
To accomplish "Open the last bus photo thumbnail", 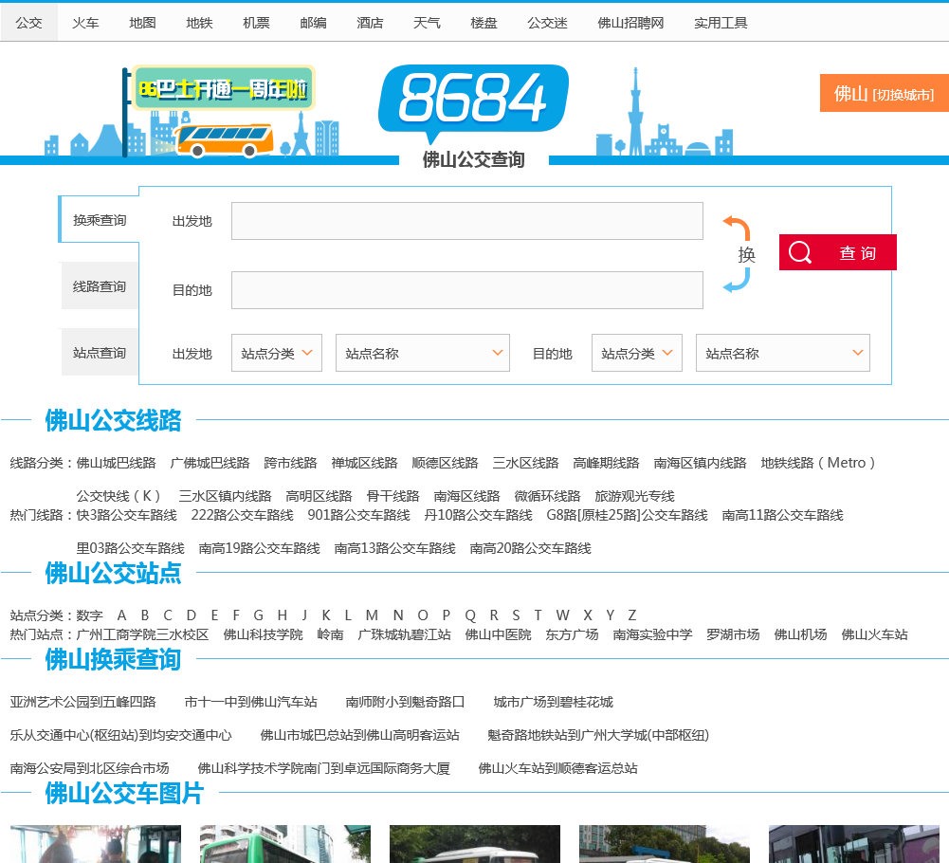I will [x=853, y=844].
